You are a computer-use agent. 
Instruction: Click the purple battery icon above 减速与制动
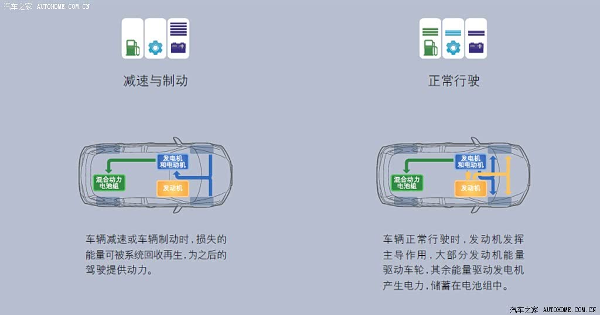(178, 47)
